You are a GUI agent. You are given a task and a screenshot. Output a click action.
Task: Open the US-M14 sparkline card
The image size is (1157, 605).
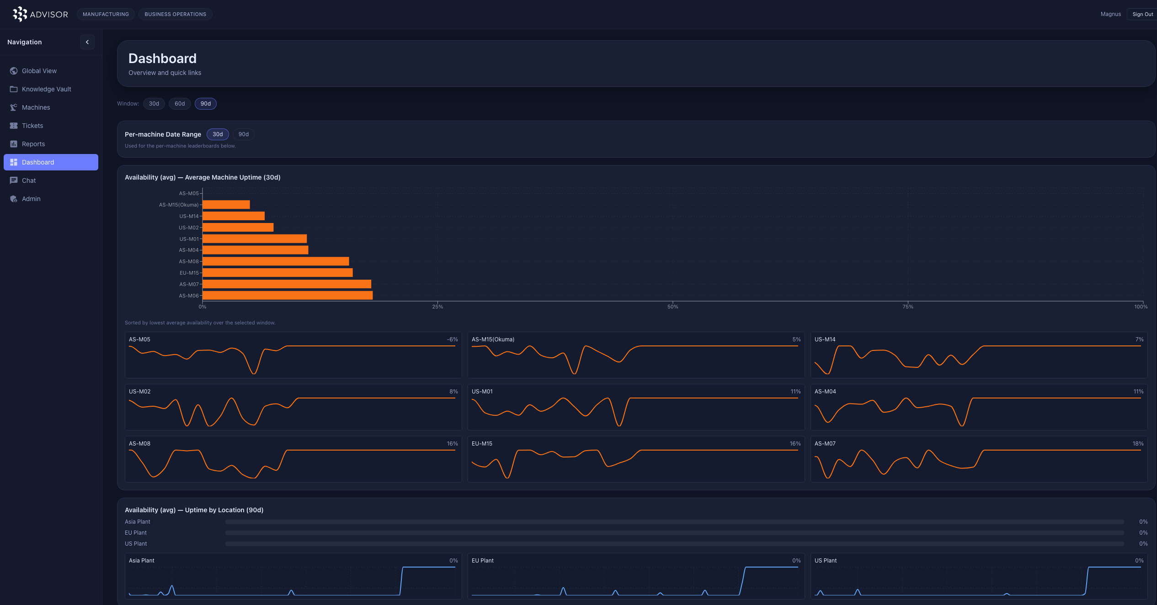tap(978, 355)
